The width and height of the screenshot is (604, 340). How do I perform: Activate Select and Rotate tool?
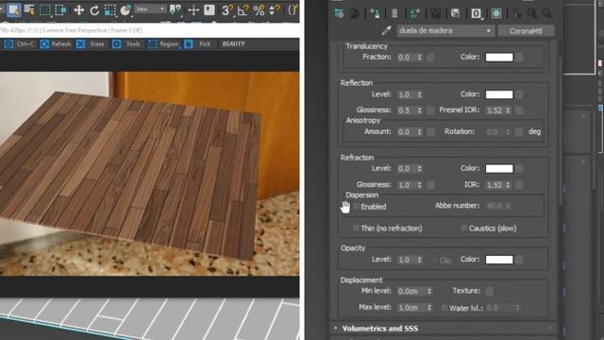[x=94, y=10]
